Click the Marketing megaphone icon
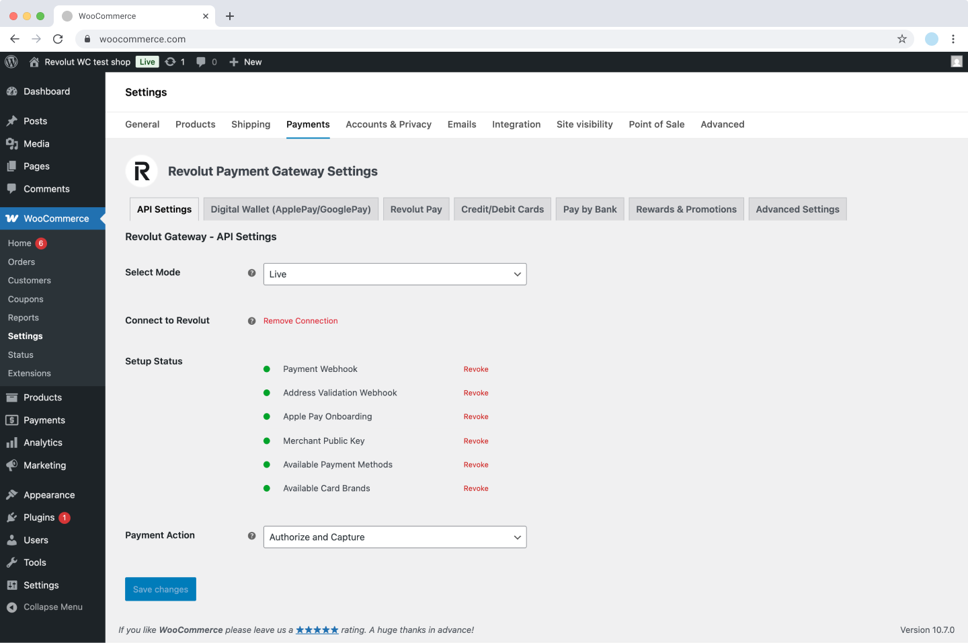This screenshot has height=643, width=968. [12, 465]
